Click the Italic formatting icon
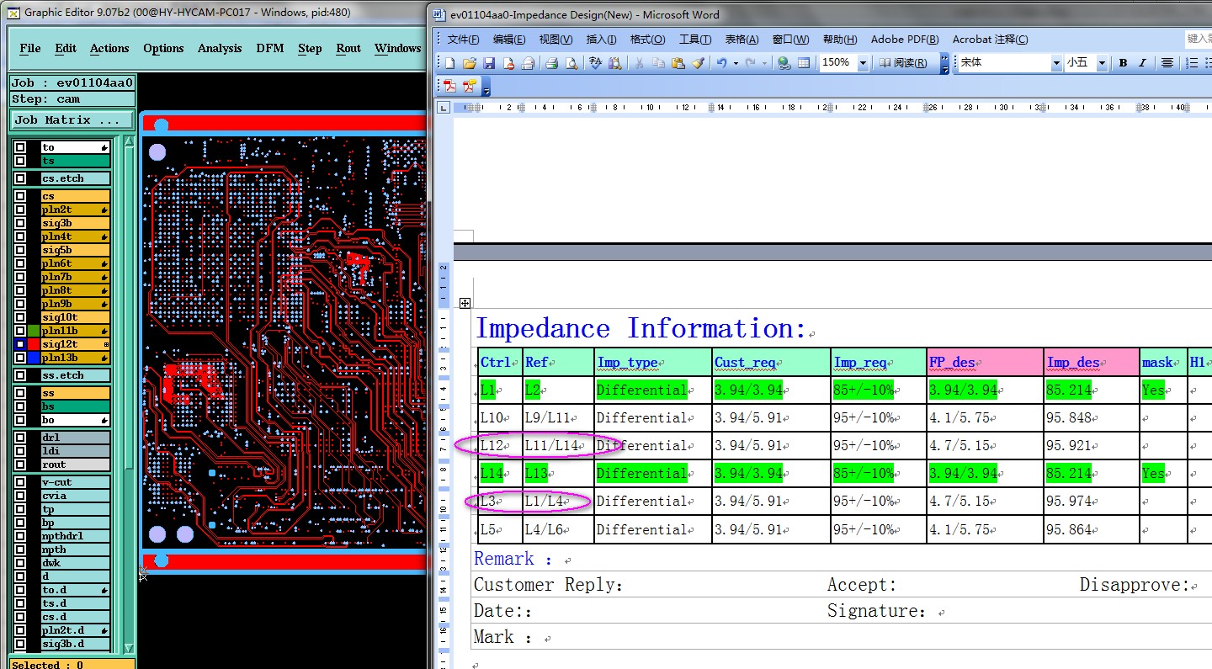This screenshot has height=669, width=1212. coord(1142,63)
